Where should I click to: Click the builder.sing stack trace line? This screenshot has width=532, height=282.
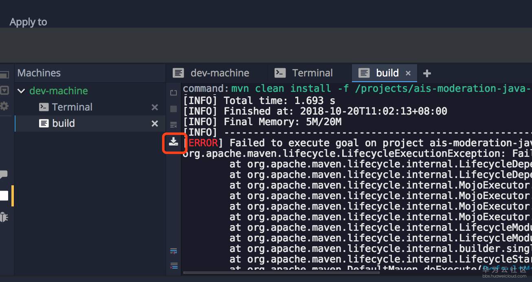[380, 249]
